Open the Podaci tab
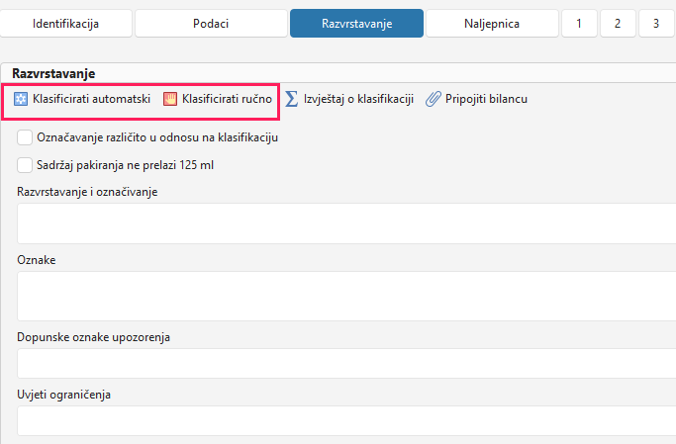This screenshot has height=444, width=676. pos(211,24)
